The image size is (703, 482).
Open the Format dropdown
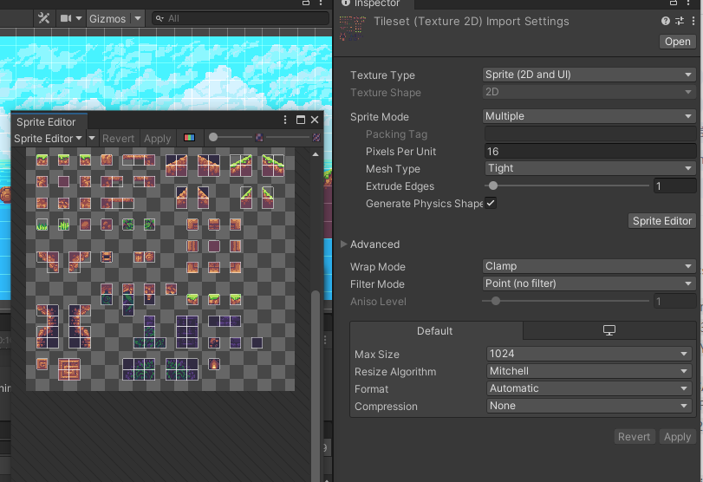(x=589, y=388)
